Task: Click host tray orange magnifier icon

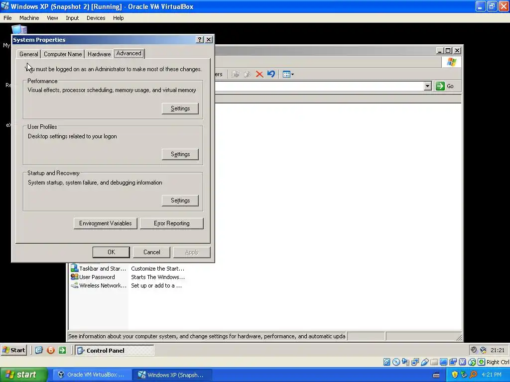Action: coord(473,375)
